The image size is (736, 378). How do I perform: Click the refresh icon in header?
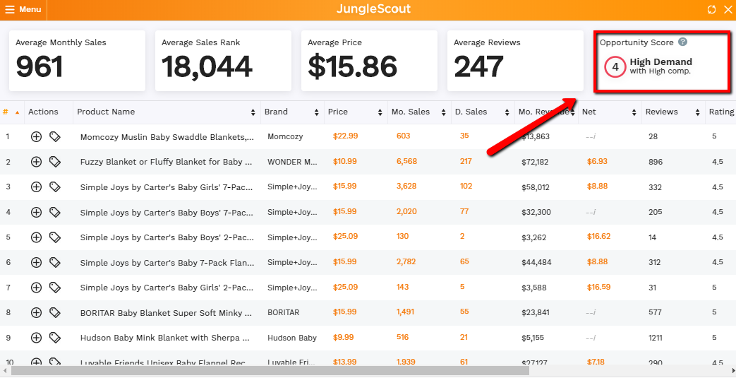point(712,10)
